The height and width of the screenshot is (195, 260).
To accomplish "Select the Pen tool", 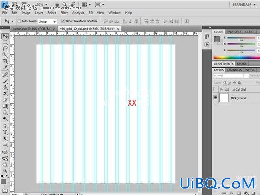I will [5, 126].
